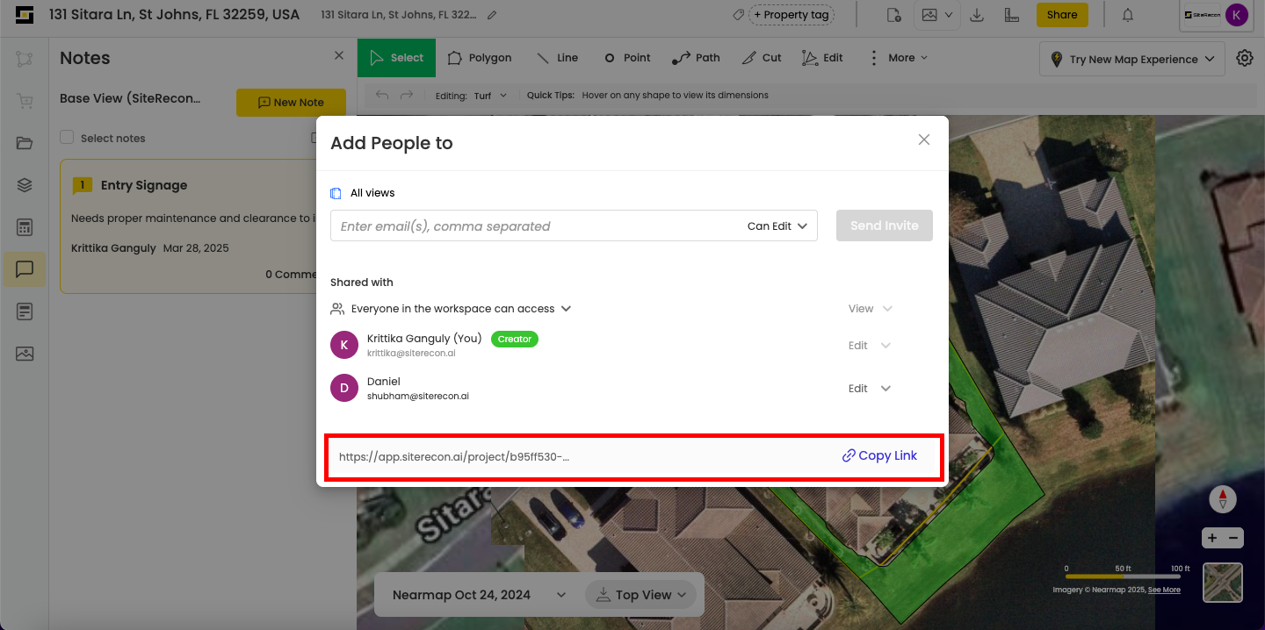Open the More tools menu
Viewport: 1265px width, 630px height.
click(899, 58)
